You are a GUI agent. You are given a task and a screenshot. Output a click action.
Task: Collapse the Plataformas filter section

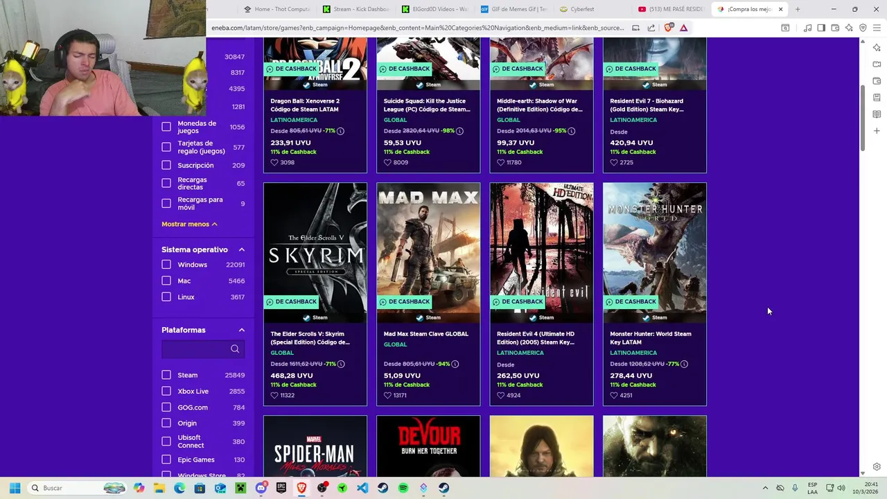tap(242, 330)
